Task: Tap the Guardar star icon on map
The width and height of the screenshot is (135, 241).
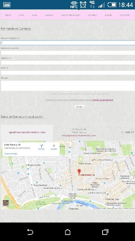Action: click(x=54, y=145)
